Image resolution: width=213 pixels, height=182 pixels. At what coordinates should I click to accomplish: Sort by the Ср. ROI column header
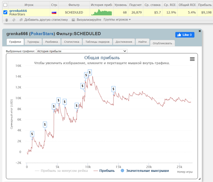[x=170, y=5]
